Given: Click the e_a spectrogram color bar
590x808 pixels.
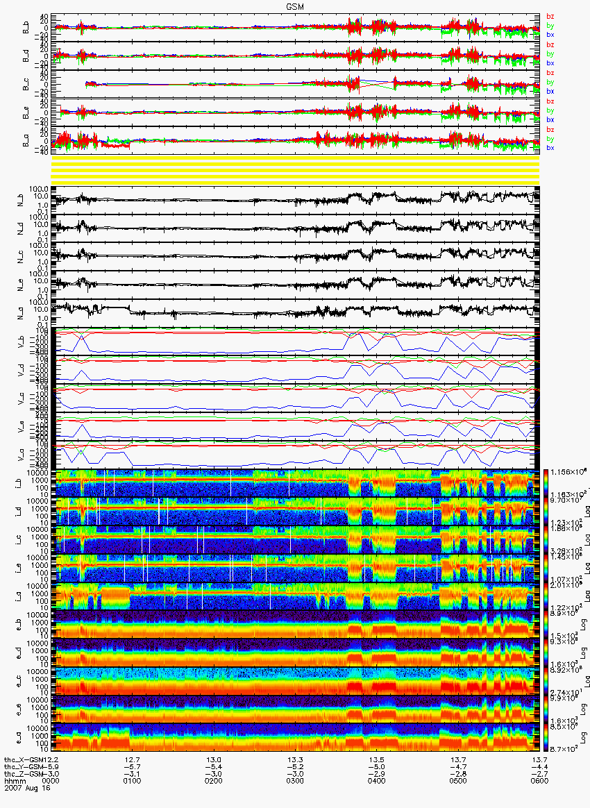Looking at the screenshot, I should pos(547,739).
